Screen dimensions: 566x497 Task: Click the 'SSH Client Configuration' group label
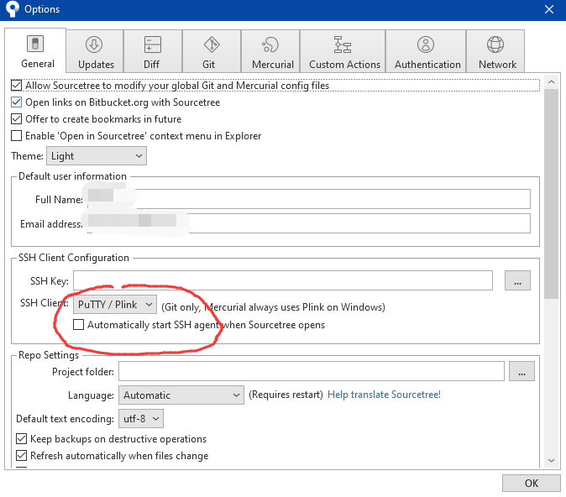[74, 258]
